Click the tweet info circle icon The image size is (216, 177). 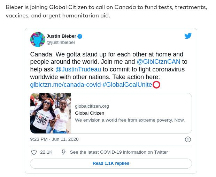pos(188,139)
